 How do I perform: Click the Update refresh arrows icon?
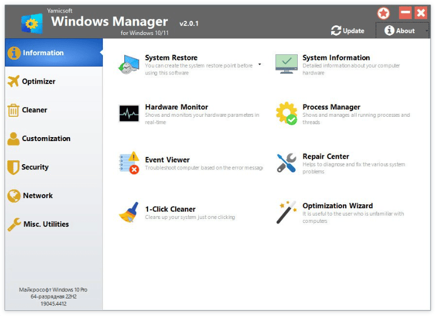pyautogui.click(x=336, y=30)
